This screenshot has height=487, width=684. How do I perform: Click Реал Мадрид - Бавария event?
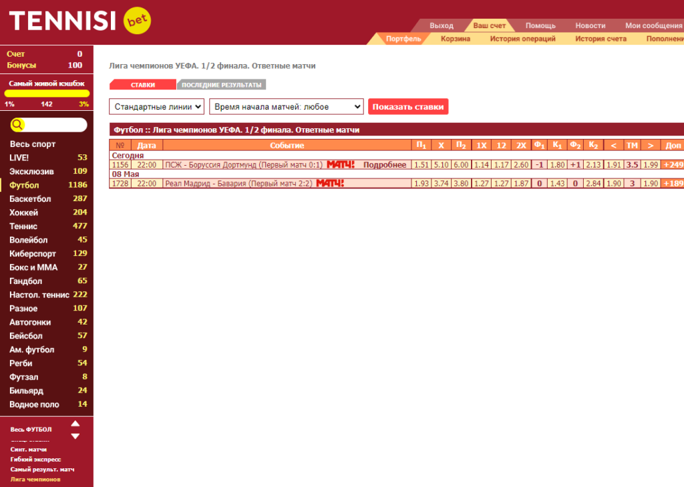point(238,183)
